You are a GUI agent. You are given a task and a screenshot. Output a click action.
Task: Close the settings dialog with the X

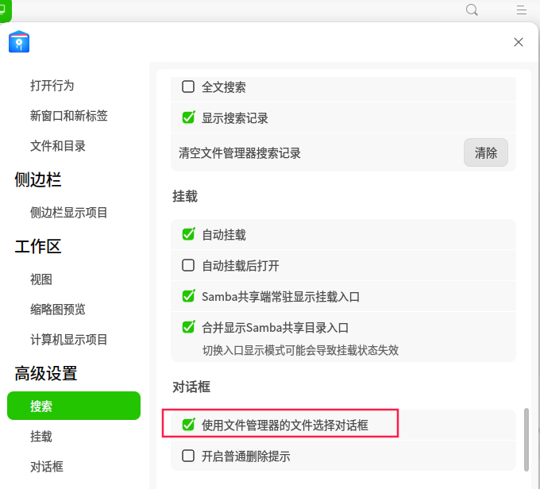[519, 42]
